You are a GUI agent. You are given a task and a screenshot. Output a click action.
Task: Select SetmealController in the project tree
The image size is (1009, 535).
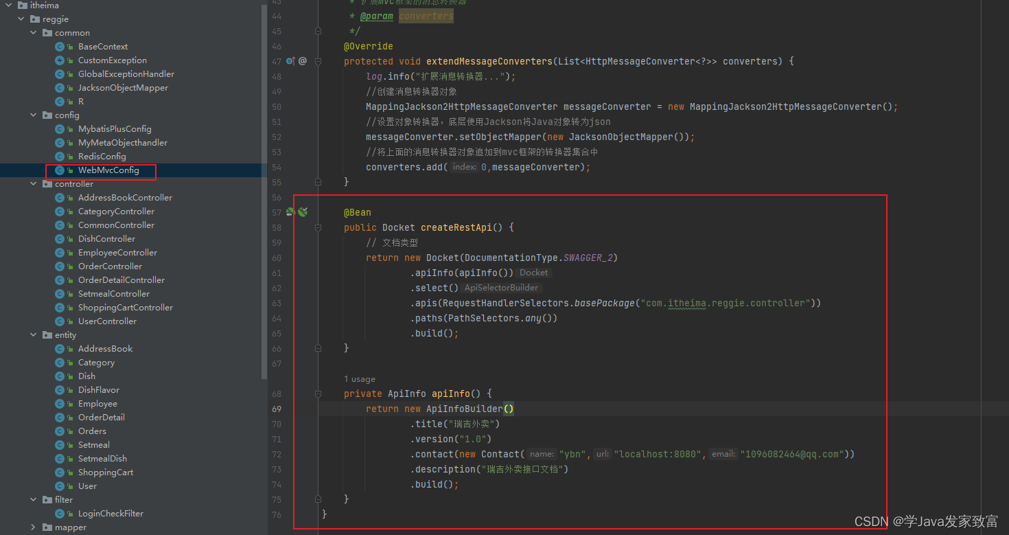(114, 294)
